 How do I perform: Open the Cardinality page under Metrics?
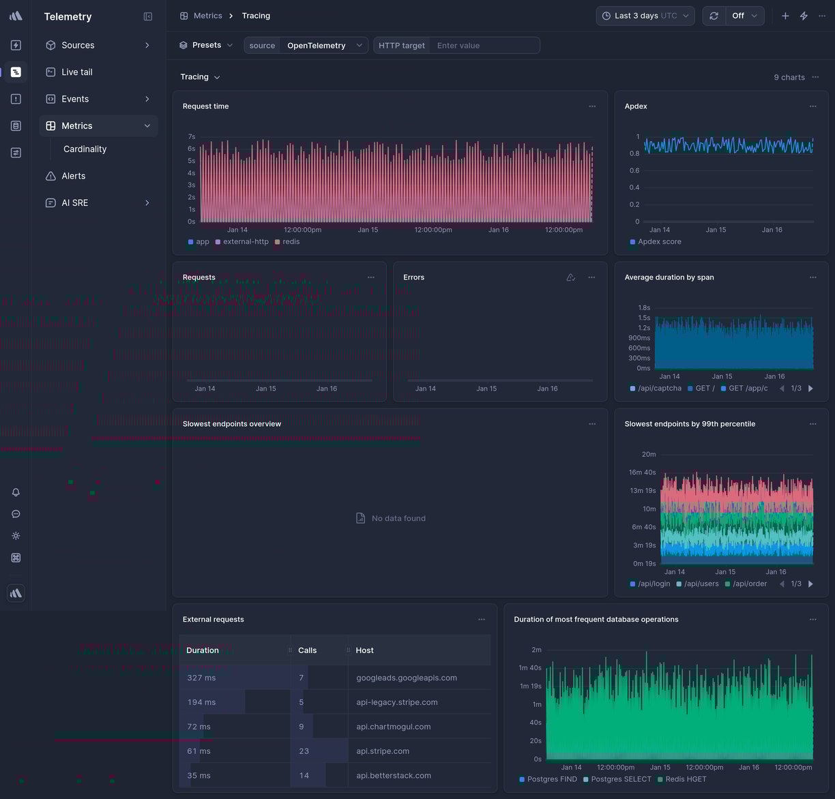point(85,149)
